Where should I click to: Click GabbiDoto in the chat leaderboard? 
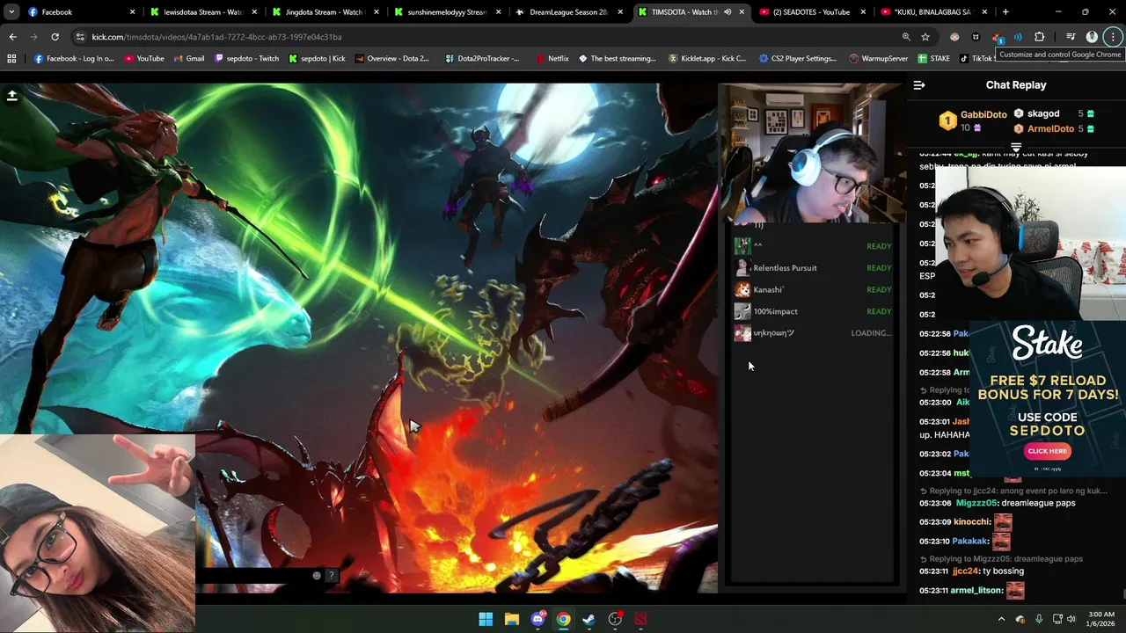point(983,114)
